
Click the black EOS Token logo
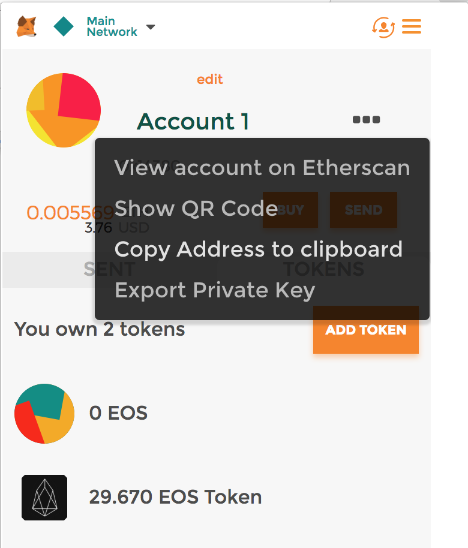(x=44, y=497)
